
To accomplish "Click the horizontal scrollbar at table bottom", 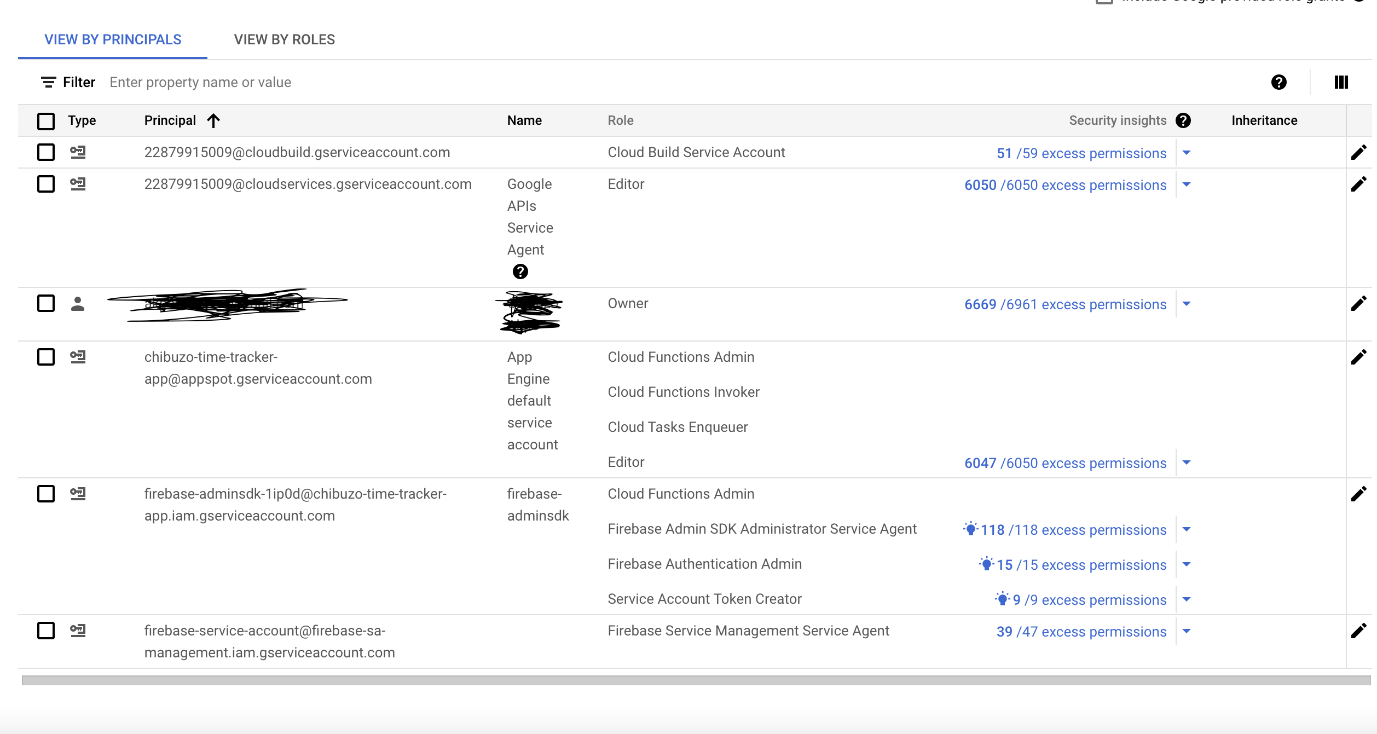I will point(696,680).
